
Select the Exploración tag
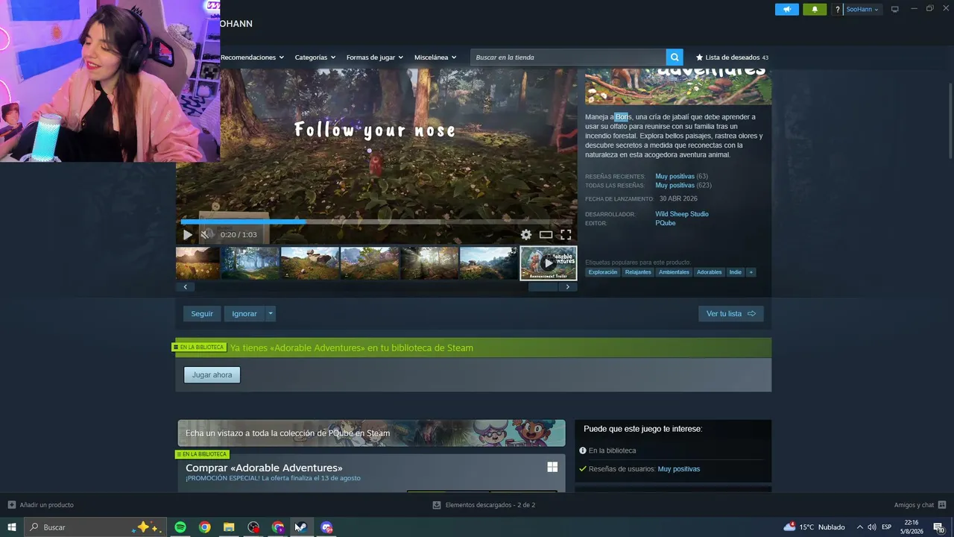603,272
